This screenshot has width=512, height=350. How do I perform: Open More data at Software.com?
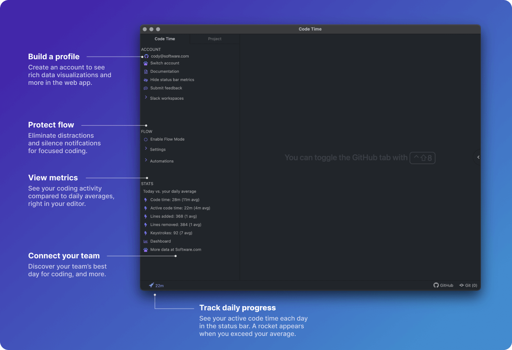coord(176,250)
